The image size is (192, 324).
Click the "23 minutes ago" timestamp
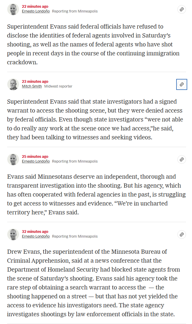[x=35, y=82]
